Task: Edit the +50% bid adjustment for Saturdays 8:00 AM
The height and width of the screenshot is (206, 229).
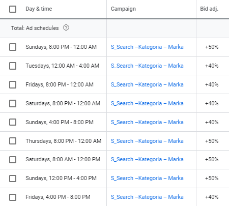Action: (x=212, y=159)
